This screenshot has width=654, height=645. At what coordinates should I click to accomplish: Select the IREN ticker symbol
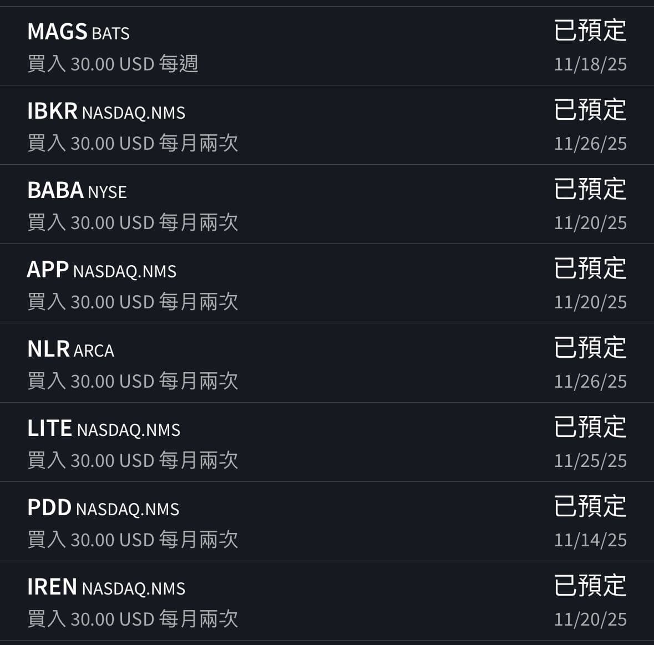coord(52,587)
